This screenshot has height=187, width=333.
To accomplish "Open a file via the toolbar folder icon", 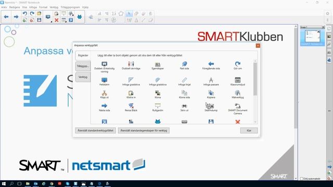I will (x=39, y=14).
